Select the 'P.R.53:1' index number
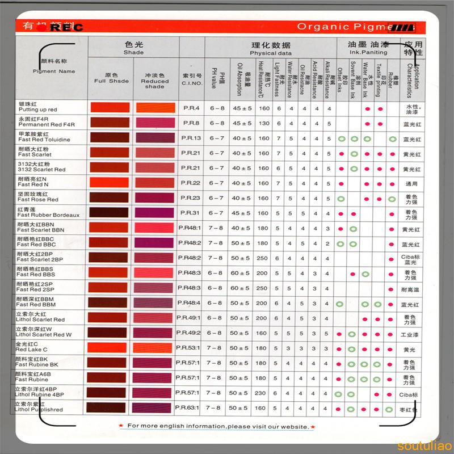The width and height of the screenshot is (454, 454). [x=188, y=348]
